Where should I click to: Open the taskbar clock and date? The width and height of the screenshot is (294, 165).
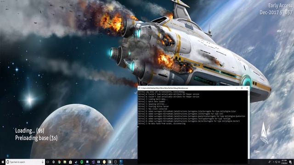(x=284, y=162)
